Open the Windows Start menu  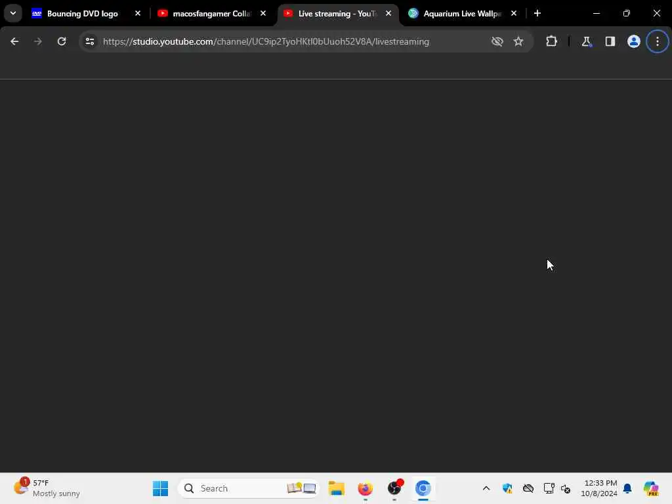point(160,488)
